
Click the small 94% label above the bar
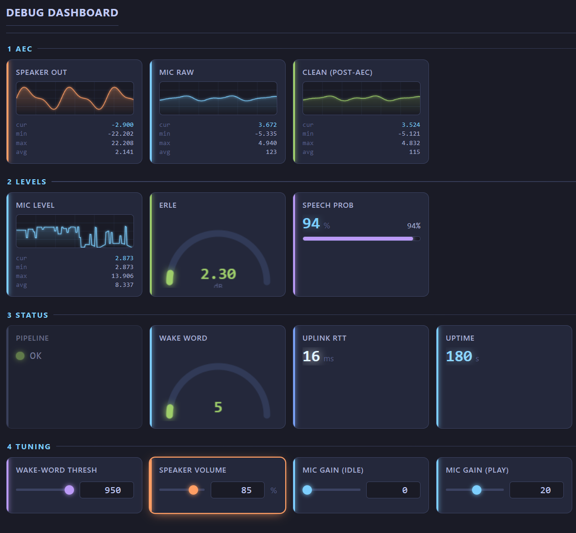click(414, 226)
